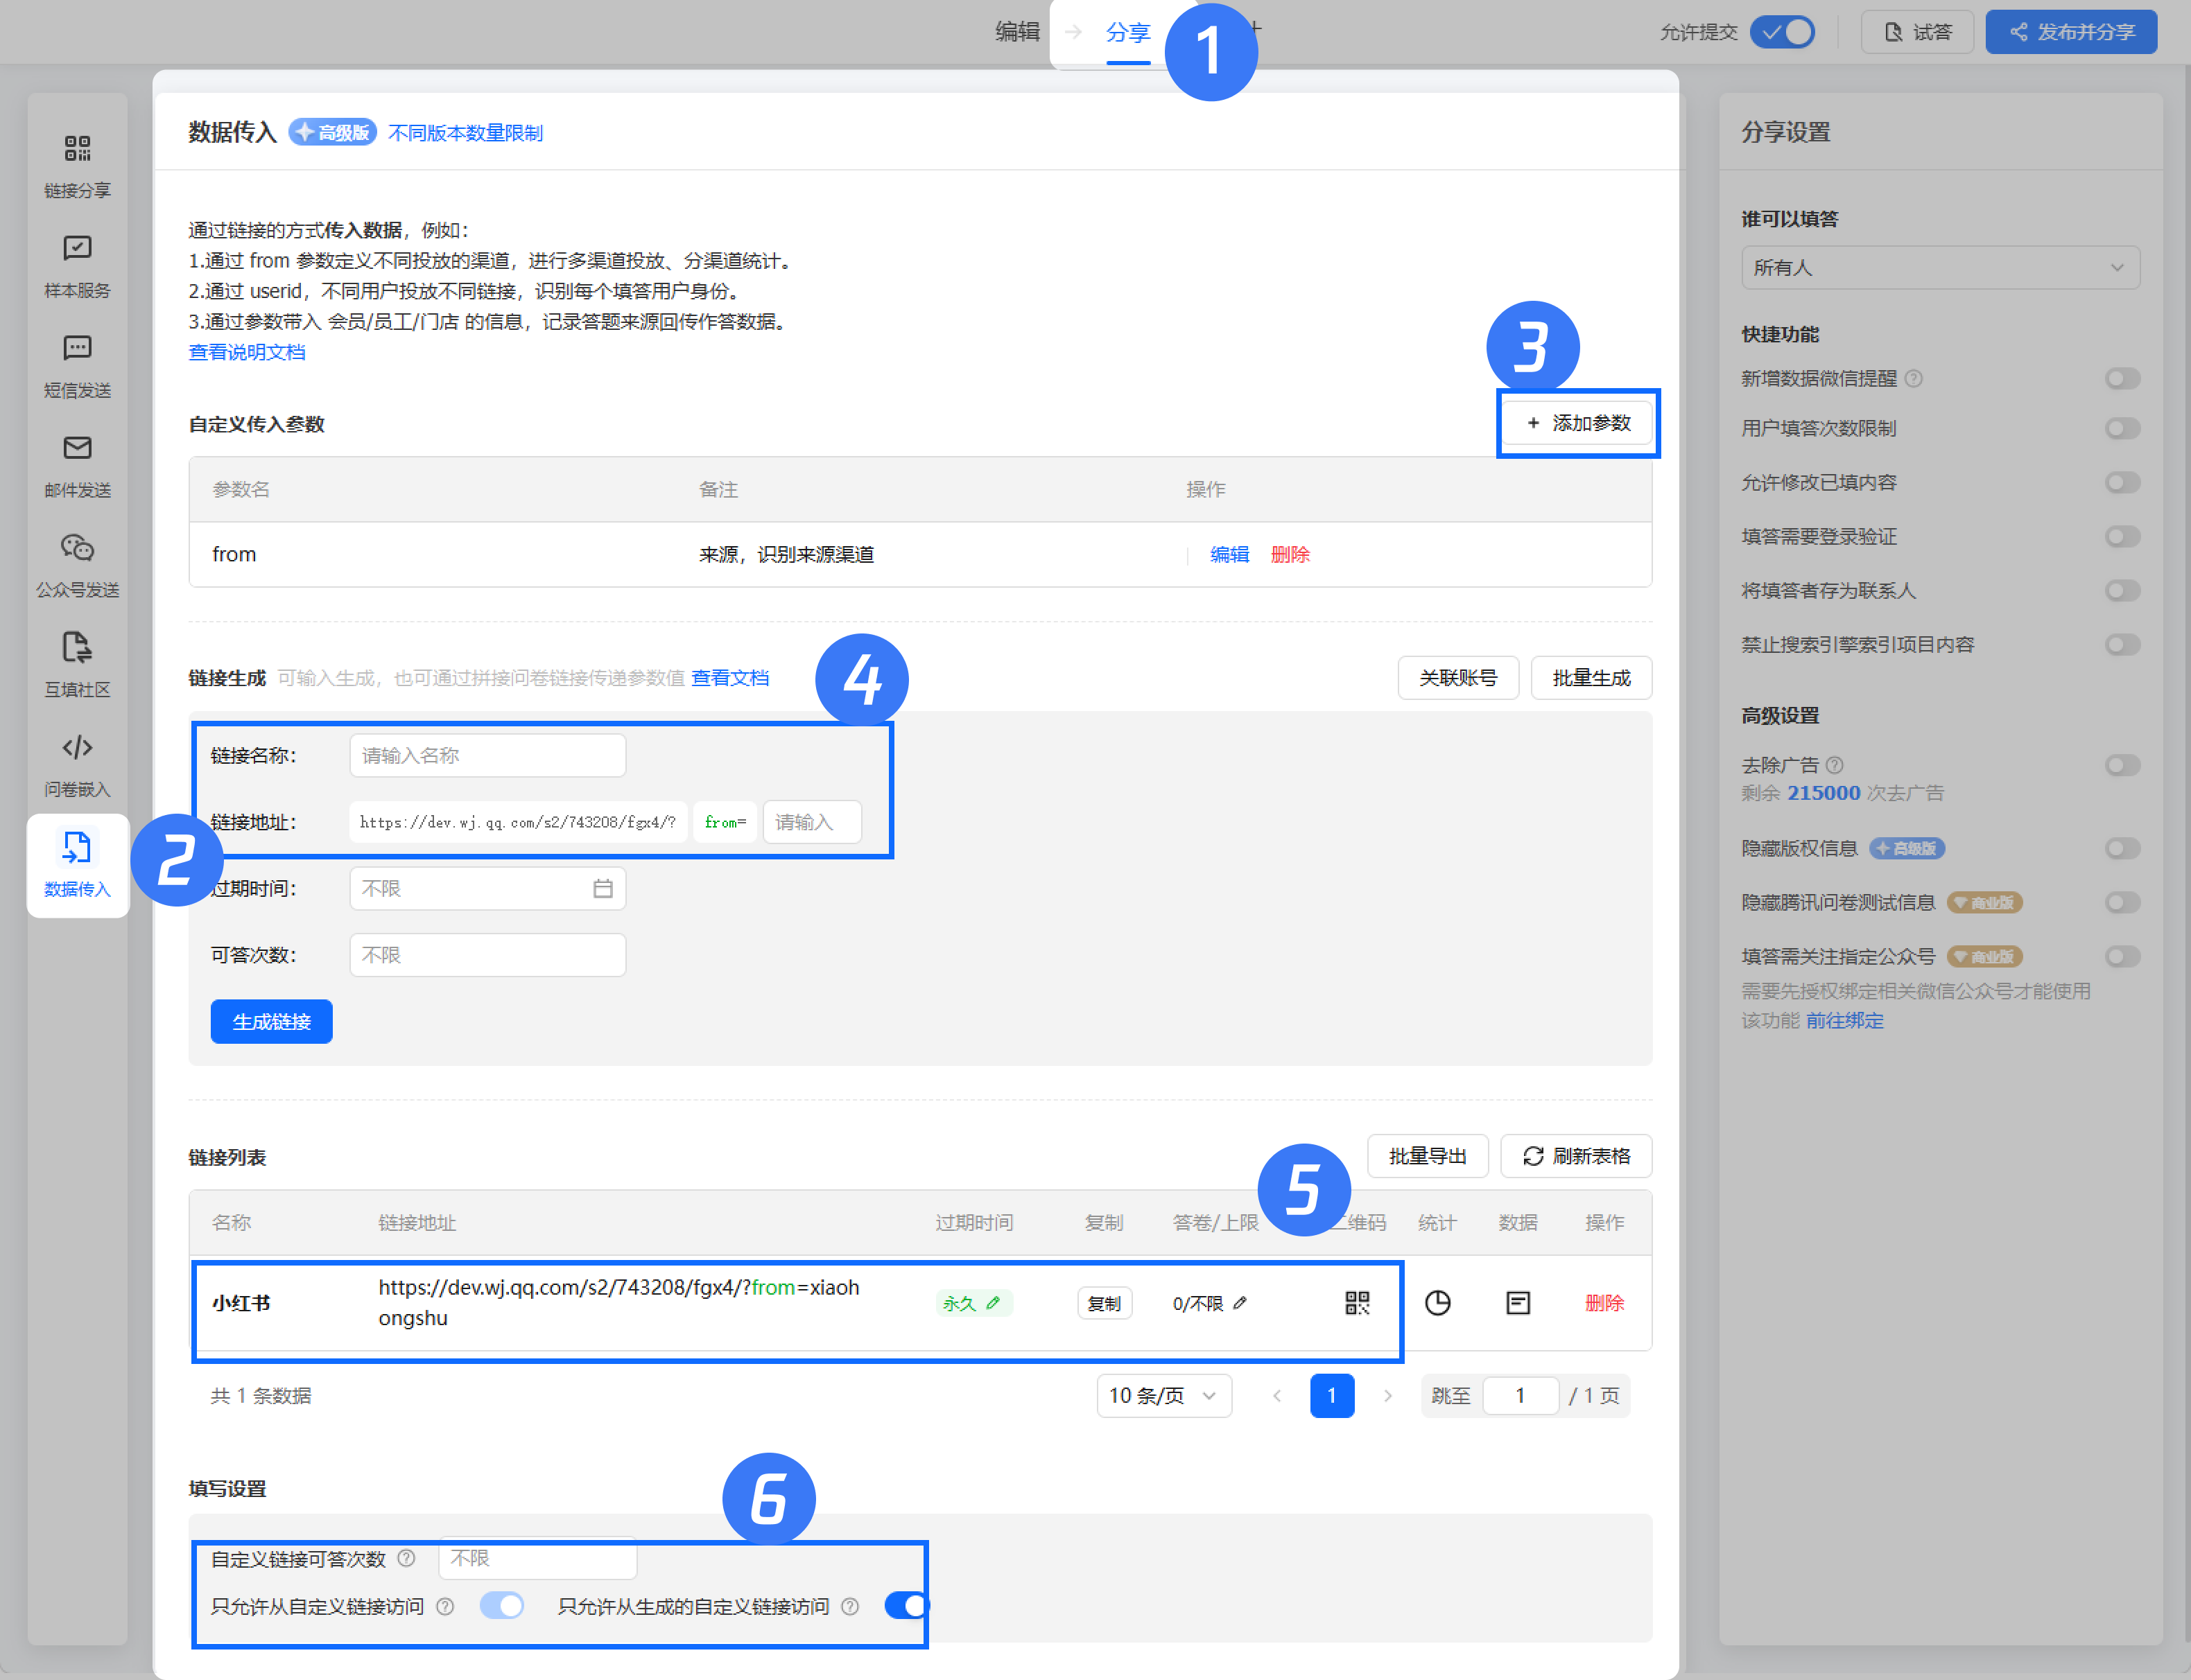2191x1680 pixels.
Task: Toggle 只允许从生成的自定义链接访问 switch
Action: [x=906, y=1606]
